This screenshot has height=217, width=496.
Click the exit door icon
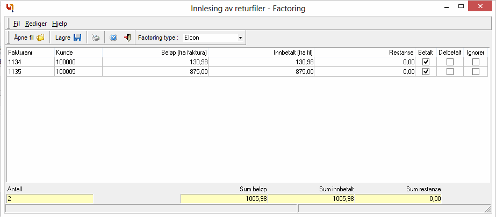pyautogui.click(x=127, y=38)
